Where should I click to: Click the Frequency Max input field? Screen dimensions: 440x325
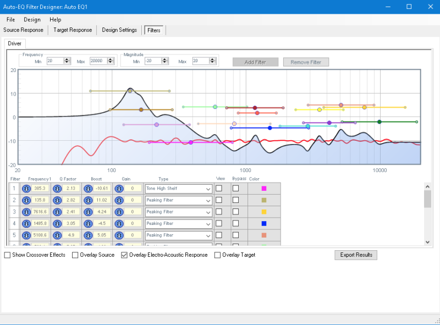pyautogui.click(x=99, y=60)
